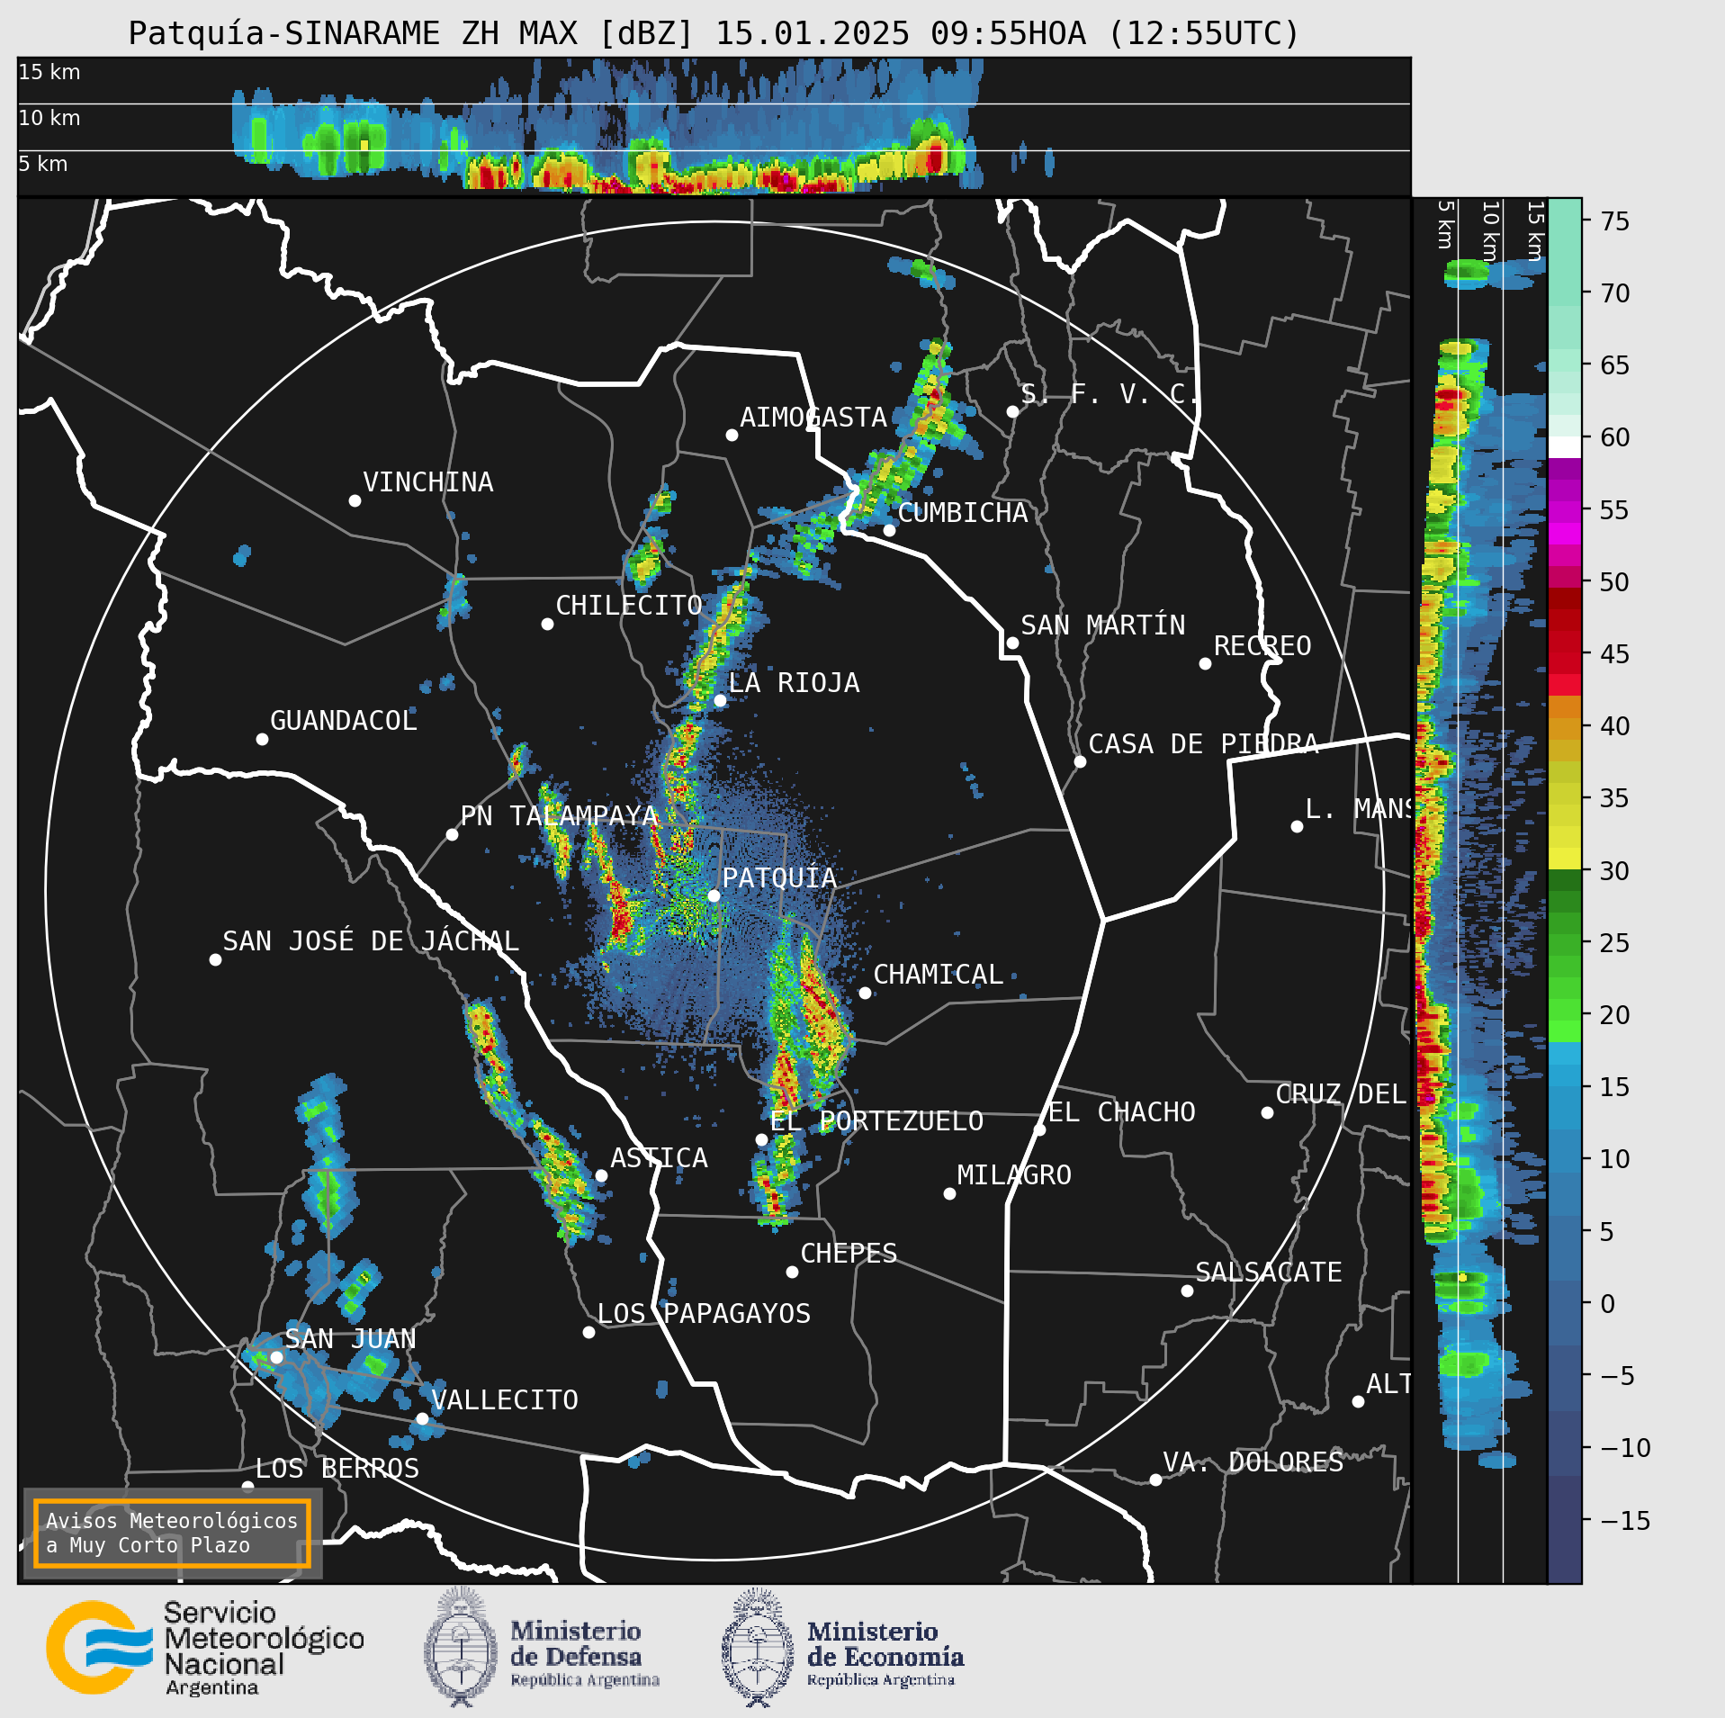Click the SAN JOSÉ DE JÁCHAL label
1725x1718 pixels.
point(371,941)
